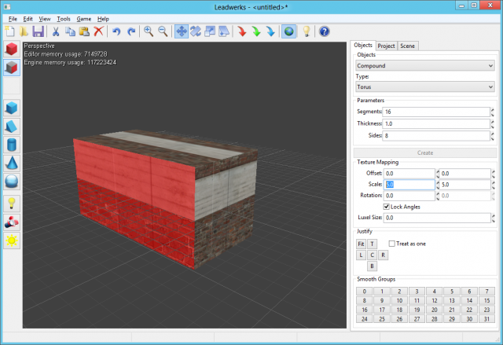Select the cylinder primitive tool
The width and height of the screenshot is (503, 345).
(x=12, y=145)
